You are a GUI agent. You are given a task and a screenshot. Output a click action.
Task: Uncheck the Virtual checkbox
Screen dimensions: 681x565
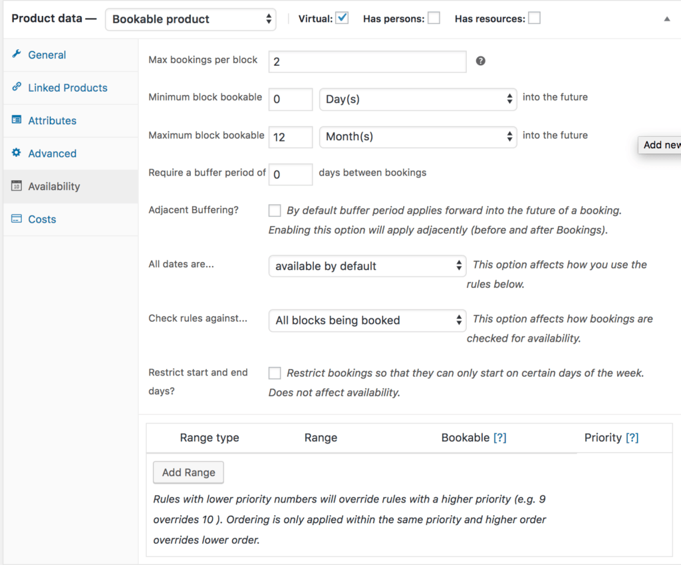pos(342,18)
